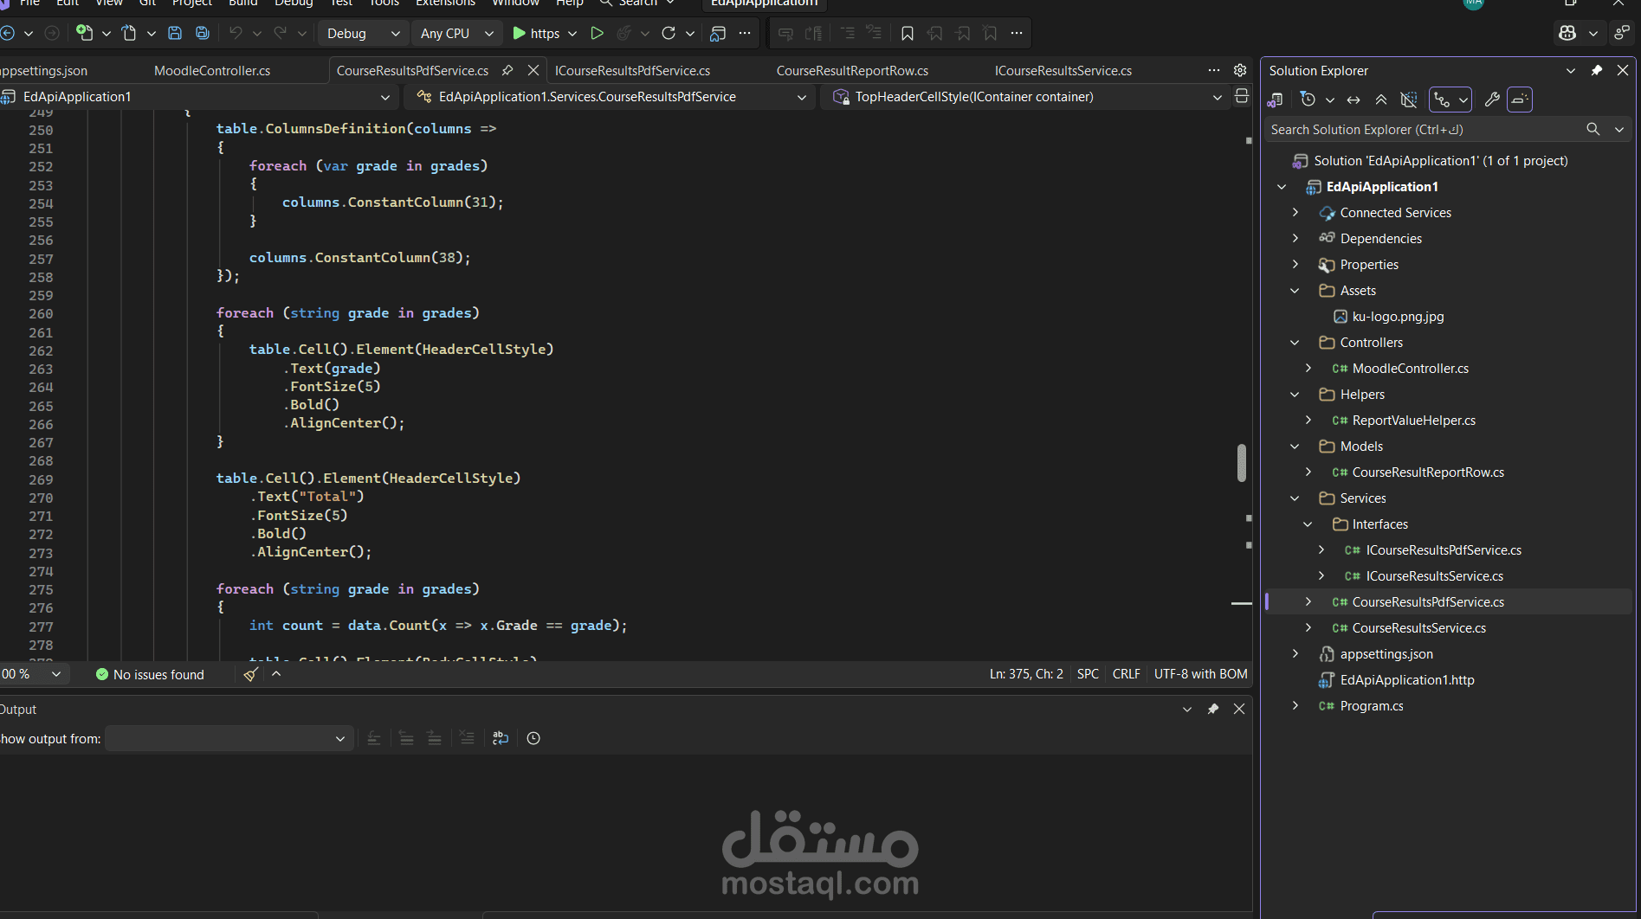Click the Open File icon in toolbar
1641x919 pixels.
pos(129,33)
